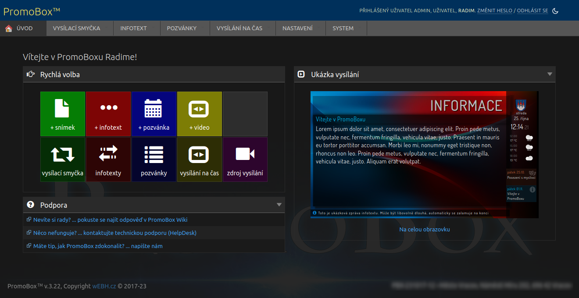Click the yellow '+ video' tile
The width and height of the screenshot is (579, 298).
click(200, 114)
